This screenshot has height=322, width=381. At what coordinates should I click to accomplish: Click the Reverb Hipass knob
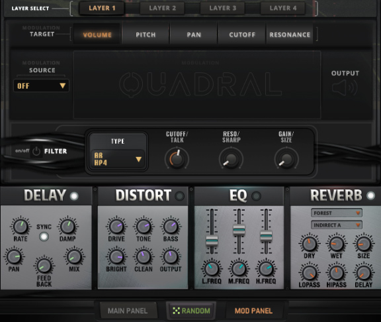(x=337, y=272)
